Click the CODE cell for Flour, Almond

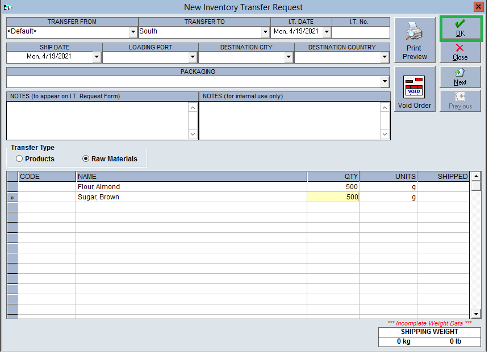[x=47, y=187]
